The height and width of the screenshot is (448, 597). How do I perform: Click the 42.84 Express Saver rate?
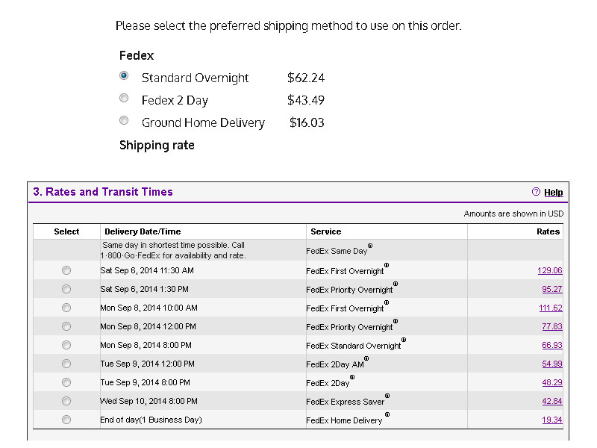[552, 401]
